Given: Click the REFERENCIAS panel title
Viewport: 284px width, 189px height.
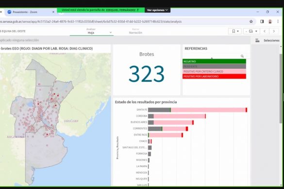Looking at the screenshot, I should point(196,48).
